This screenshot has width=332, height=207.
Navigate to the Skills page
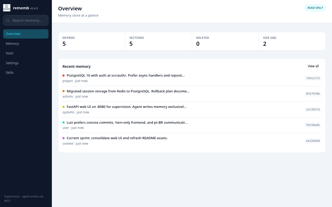26,72
